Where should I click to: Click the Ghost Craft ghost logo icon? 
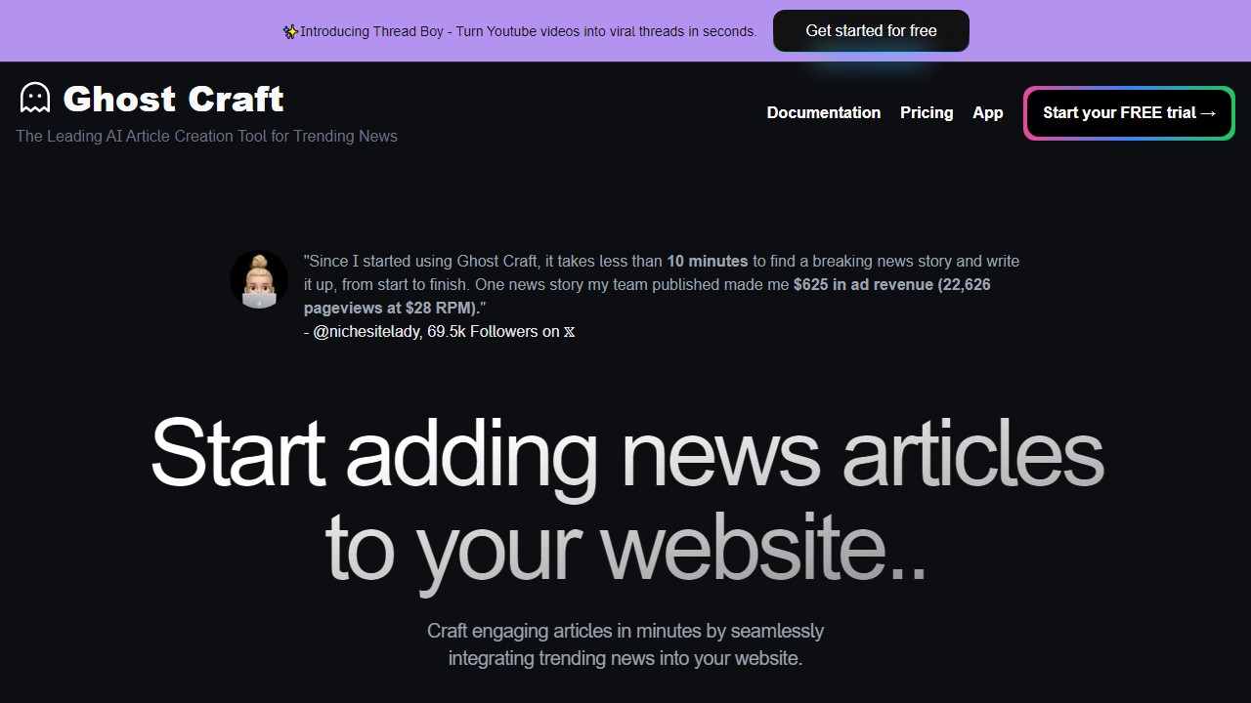(x=35, y=98)
